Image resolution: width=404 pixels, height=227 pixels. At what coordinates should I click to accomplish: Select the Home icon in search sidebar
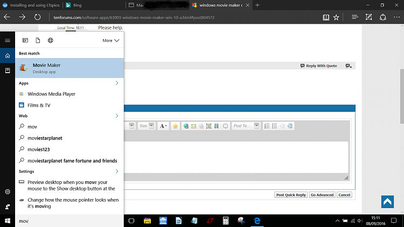tap(8, 55)
